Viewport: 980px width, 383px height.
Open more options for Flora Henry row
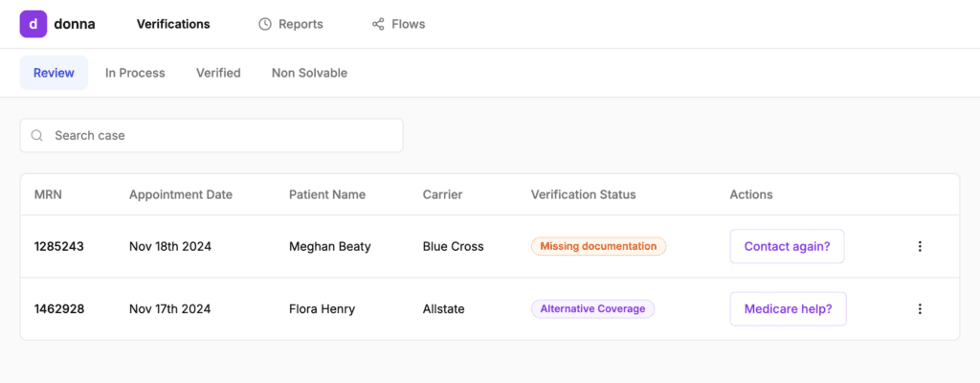click(x=920, y=308)
